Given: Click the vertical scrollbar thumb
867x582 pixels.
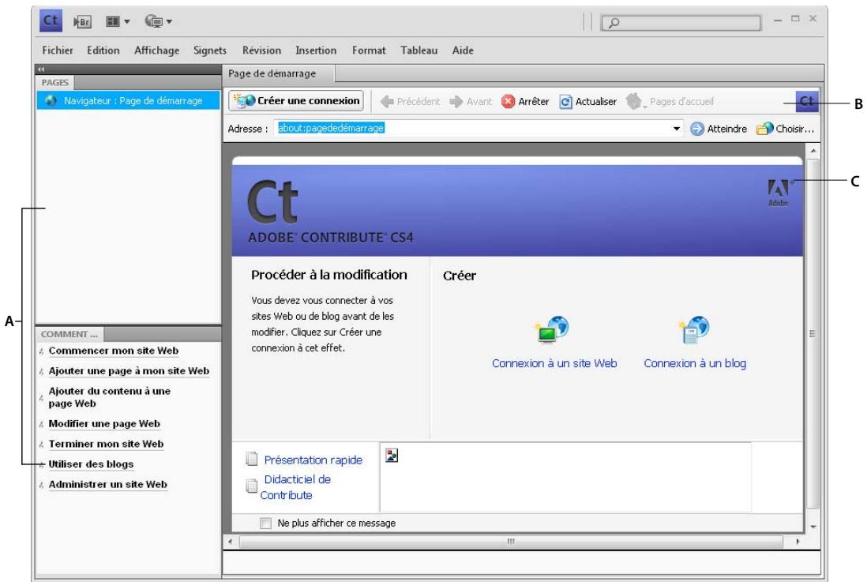Looking at the screenshot, I should tap(813, 333).
